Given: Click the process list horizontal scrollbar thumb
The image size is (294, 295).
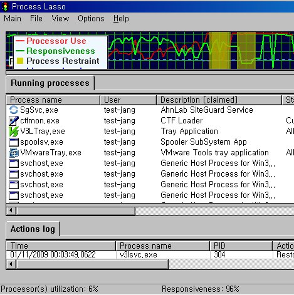Looking at the screenshot, I should point(76,211).
